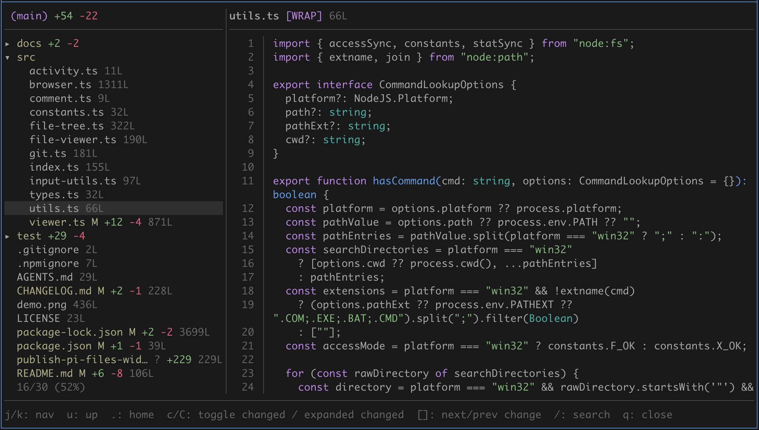Click line number 24 in gutter
This screenshot has height=430, width=759.
[x=248, y=387]
